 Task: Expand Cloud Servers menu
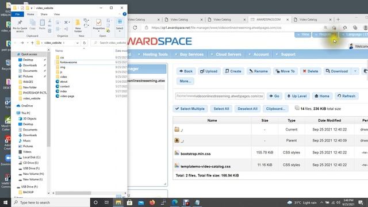[x=226, y=55]
